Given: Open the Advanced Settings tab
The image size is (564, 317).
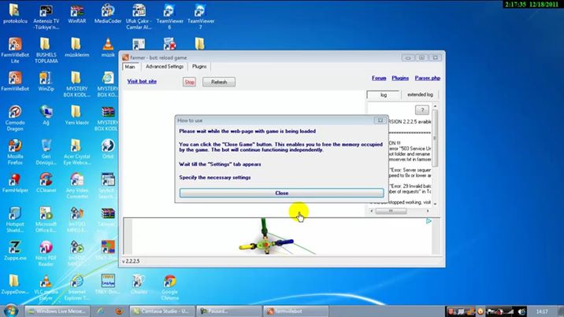Looking at the screenshot, I should click(165, 66).
